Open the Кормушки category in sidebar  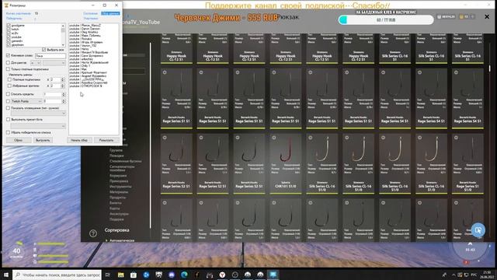click(x=118, y=176)
